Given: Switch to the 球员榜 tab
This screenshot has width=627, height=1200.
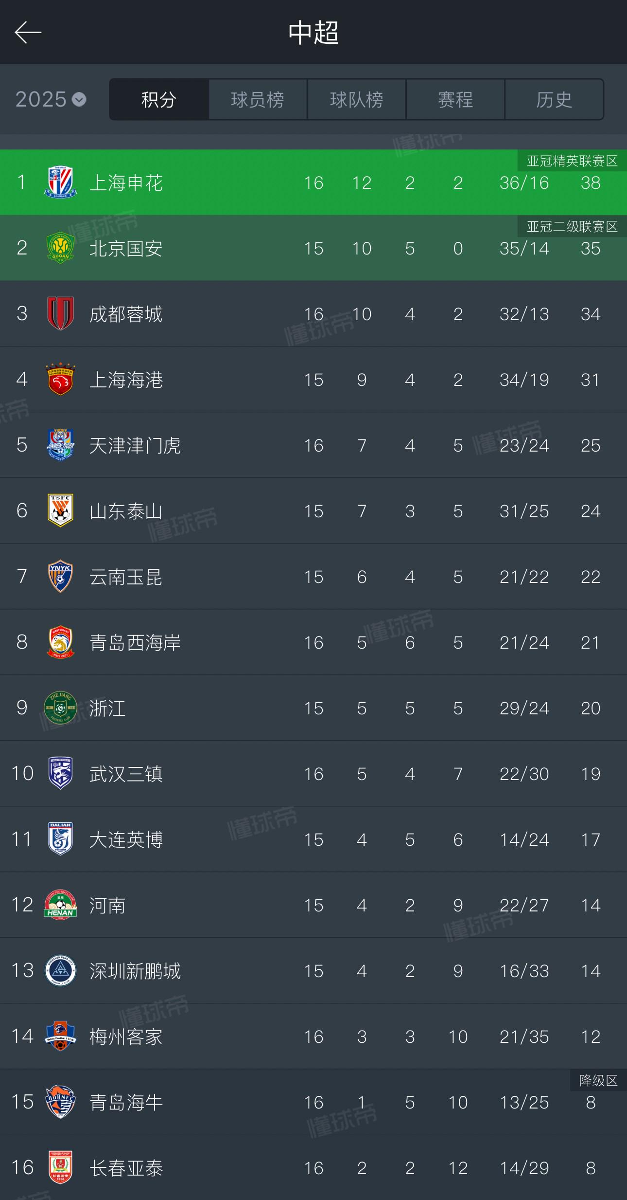Looking at the screenshot, I should [258, 100].
